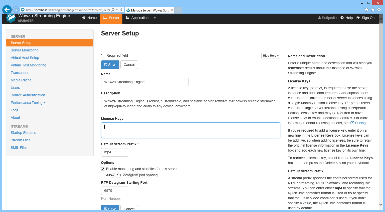Open the browser tools gear icon
The width and height of the screenshot is (385, 212).
point(379,10)
